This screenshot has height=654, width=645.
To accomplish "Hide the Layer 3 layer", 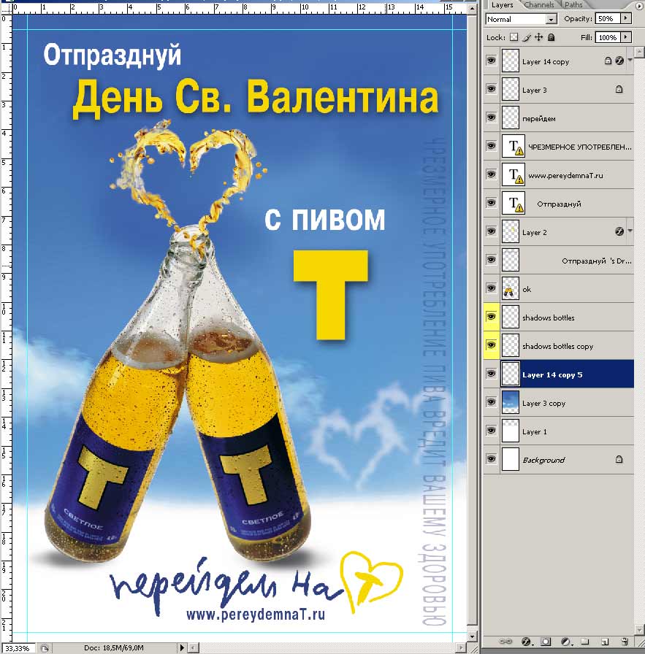I will pyautogui.click(x=492, y=89).
